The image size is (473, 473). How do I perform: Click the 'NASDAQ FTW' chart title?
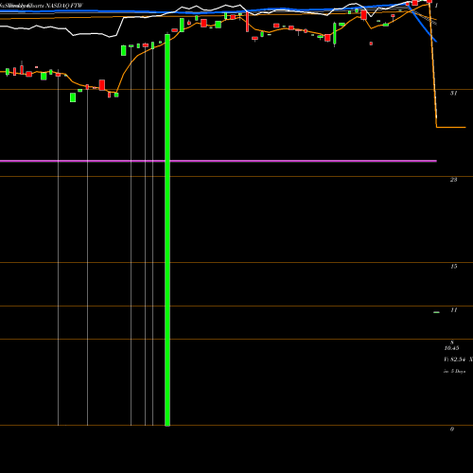tap(64, 6)
